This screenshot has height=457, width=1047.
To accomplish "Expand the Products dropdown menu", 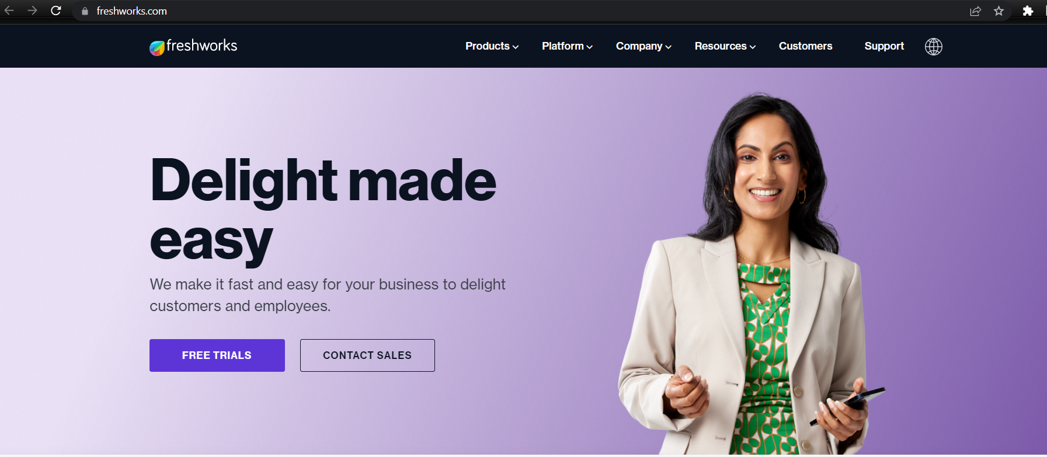I will tap(492, 46).
